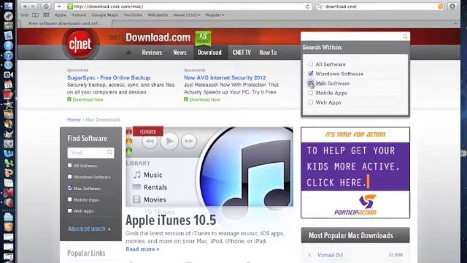This screenshot has height=263, width=467.
Task: Reload the page with the refresh icon
Action: tap(307, 7)
